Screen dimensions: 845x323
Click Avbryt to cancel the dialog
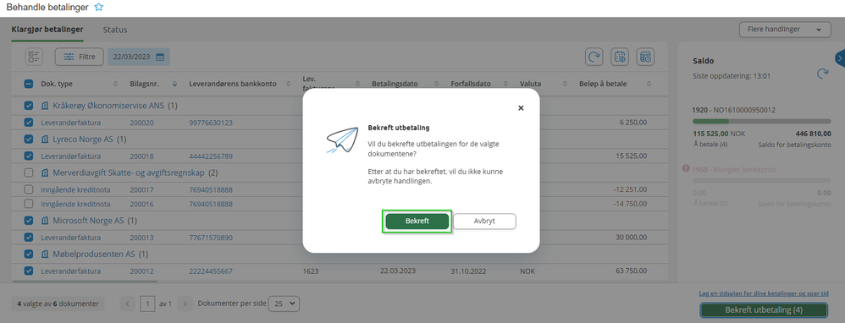coord(484,222)
